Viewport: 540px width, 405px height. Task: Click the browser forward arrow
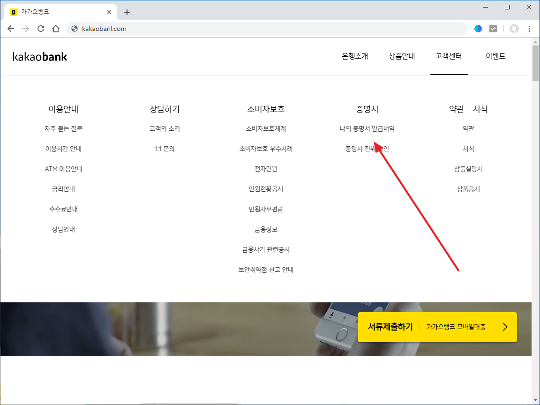pyautogui.click(x=26, y=29)
